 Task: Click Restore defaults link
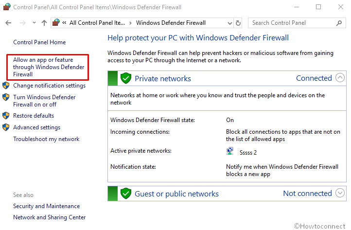[x=34, y=116]
